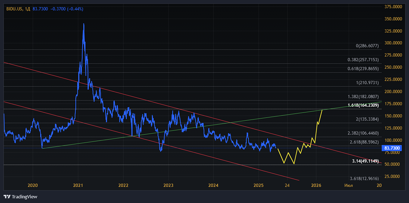409x203 pixels.
Task: Click the 300.0000 price axis label
Action: point(393,43)
